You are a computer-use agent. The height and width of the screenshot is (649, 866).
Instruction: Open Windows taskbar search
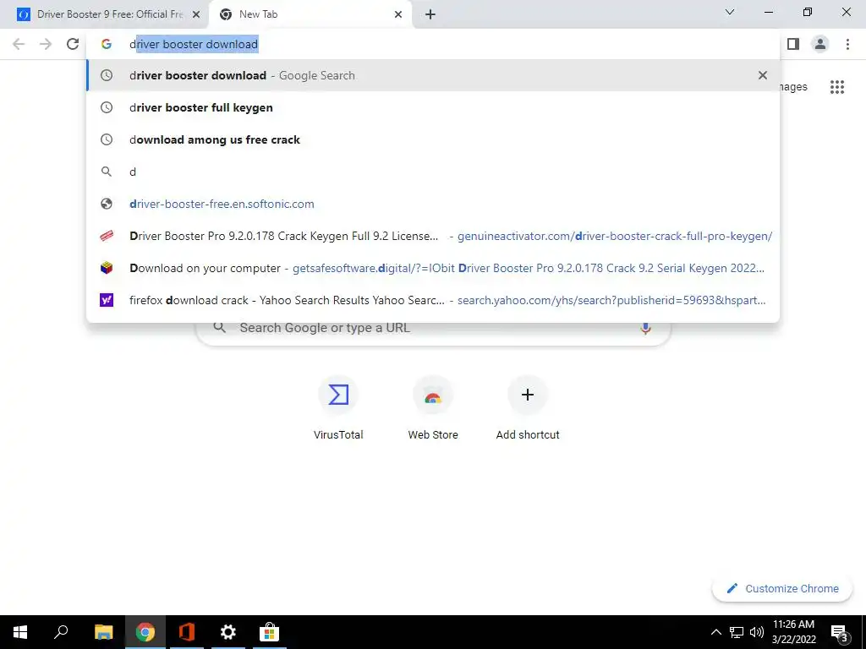tap(61, 632)
